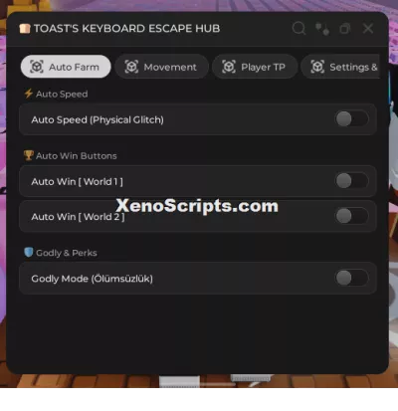The image size is (398, 411).
Task: Click the cube icon on Auto Farm tab
Action: pyautogui.click(x=37, y=67)
